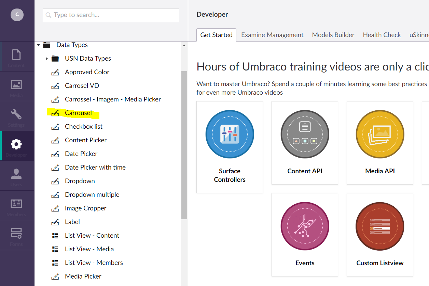Click the List View - Content icon
Screen dimensions: 429x286
(55, 236)
